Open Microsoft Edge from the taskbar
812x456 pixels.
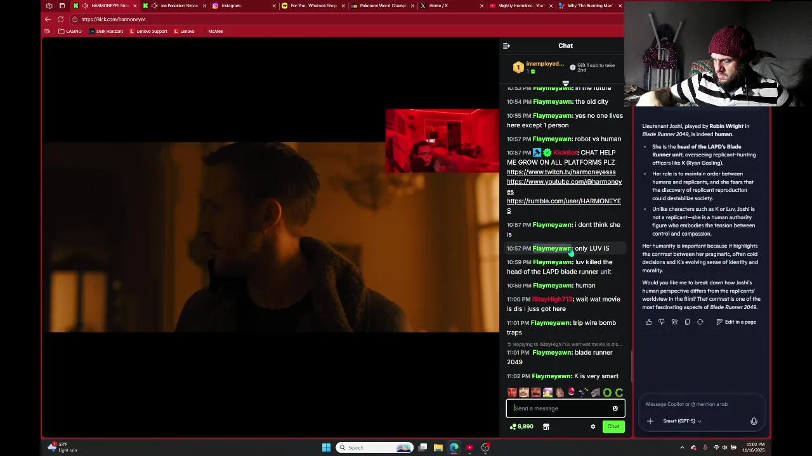[454, 448]
